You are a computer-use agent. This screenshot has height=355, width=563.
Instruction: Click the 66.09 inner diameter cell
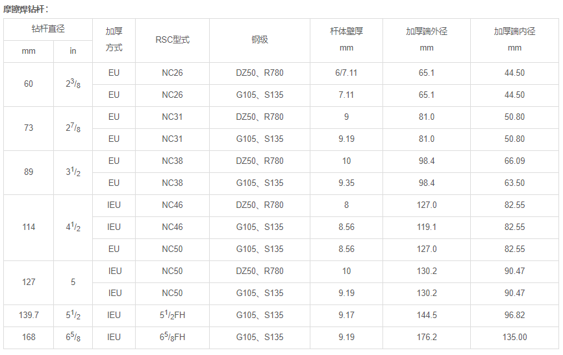point(514,161)
